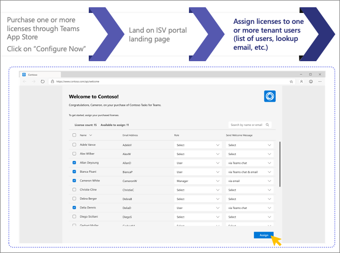Click the Search by name or email field
The width and height of the screenshot is (340, 253).
tap(250, 125)
